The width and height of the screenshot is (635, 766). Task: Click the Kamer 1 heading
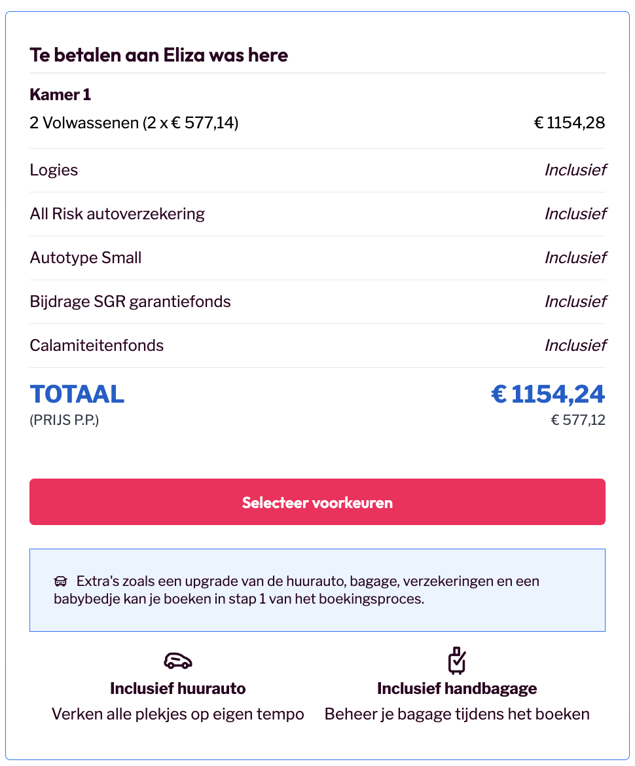point(60,95)
